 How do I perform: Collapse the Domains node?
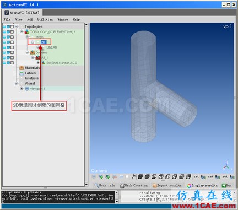(27, 52)
